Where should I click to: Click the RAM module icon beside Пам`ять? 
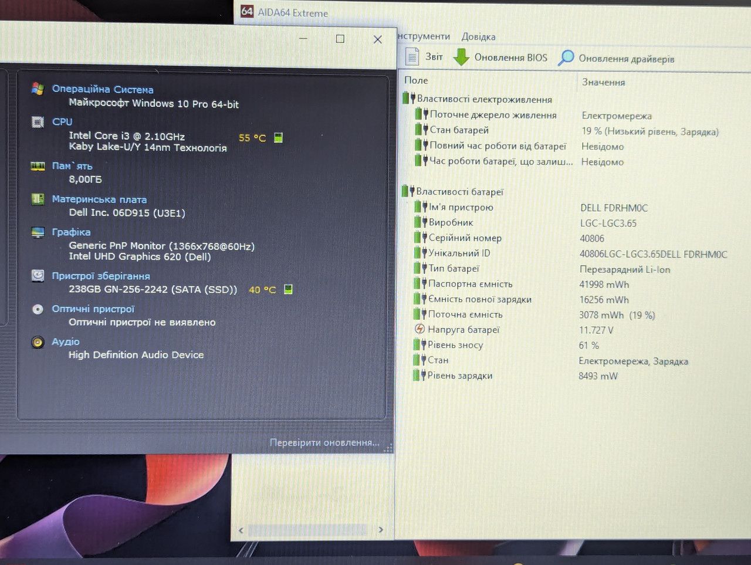tap(38, 167)
